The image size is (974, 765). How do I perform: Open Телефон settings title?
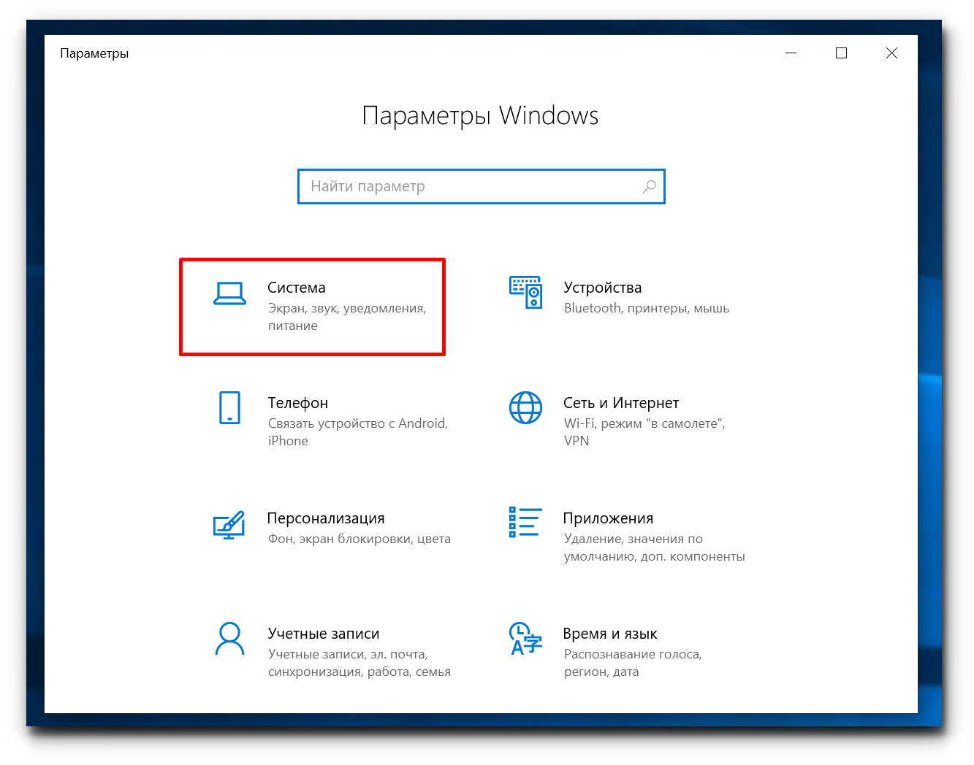point(298,403)
